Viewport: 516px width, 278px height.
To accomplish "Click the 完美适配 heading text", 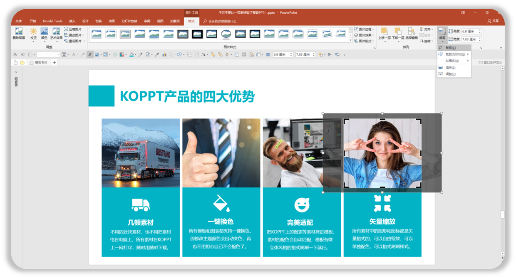I will (300, 222).
